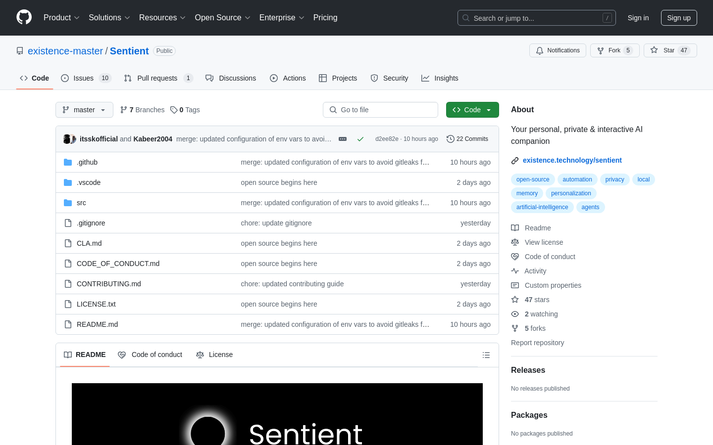Open the itsskofficial author link
Screen dimensions: 713x445
[99, 139]
